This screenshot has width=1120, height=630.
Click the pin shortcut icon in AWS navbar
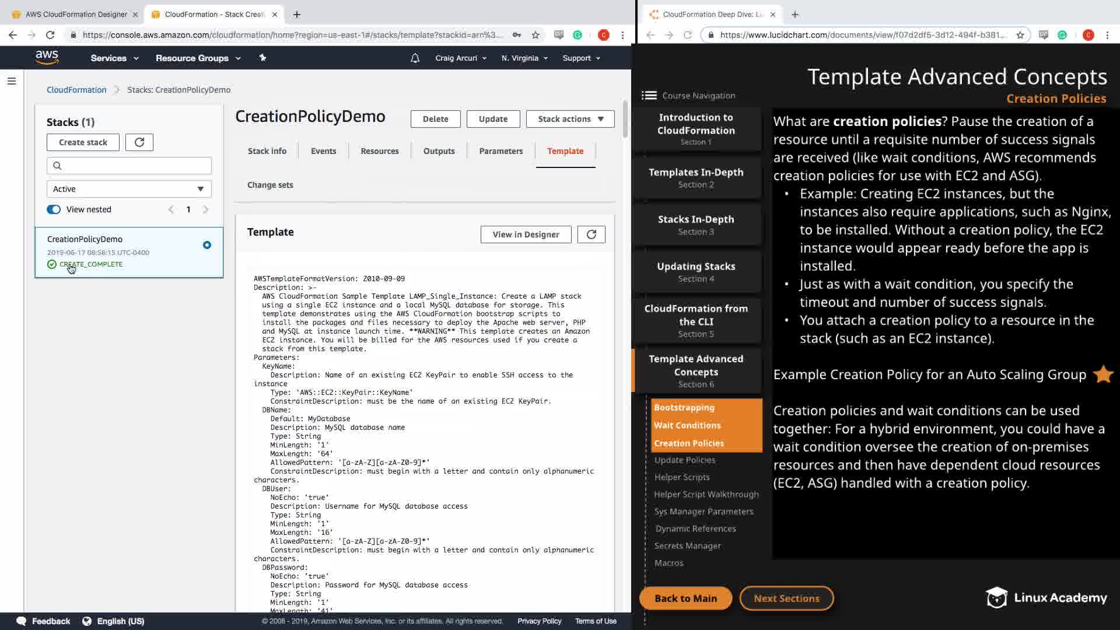coord(262,58)
